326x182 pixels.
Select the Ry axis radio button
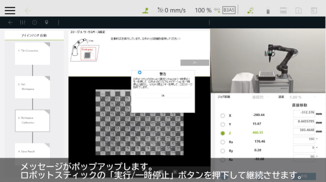tap(223, 151)
